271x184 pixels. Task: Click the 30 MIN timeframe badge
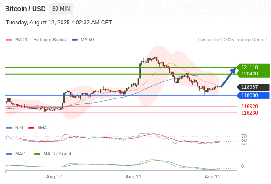(x=61, y=9)
